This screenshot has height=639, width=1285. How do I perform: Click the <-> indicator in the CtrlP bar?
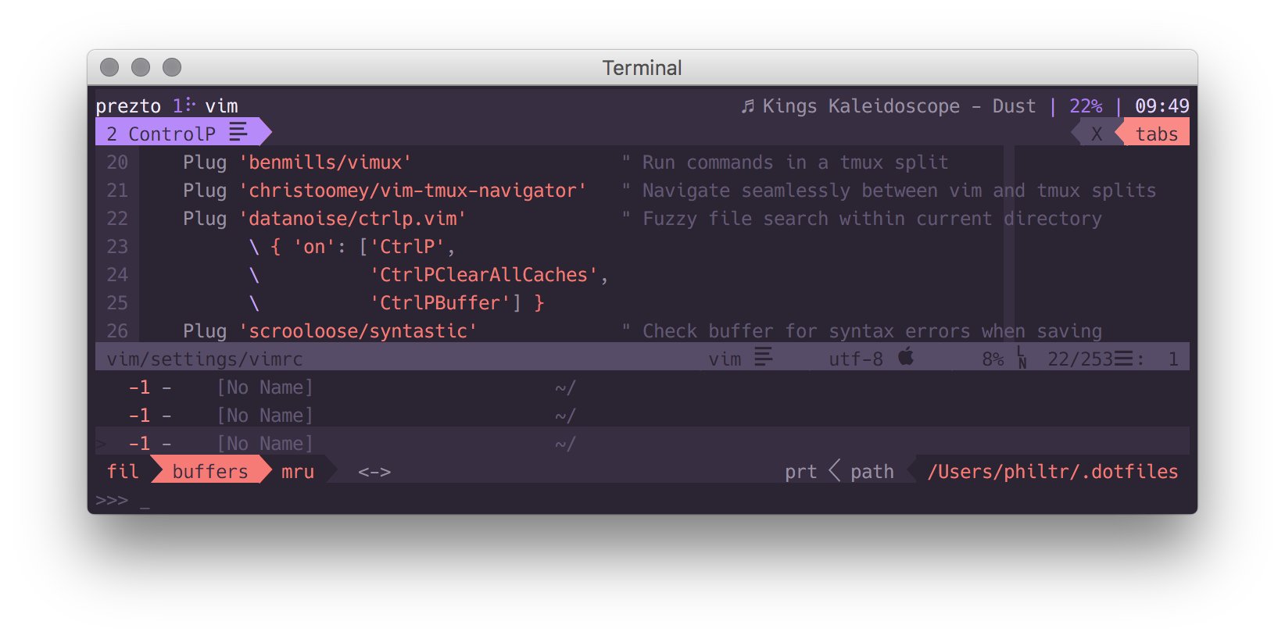pos(374,472)
